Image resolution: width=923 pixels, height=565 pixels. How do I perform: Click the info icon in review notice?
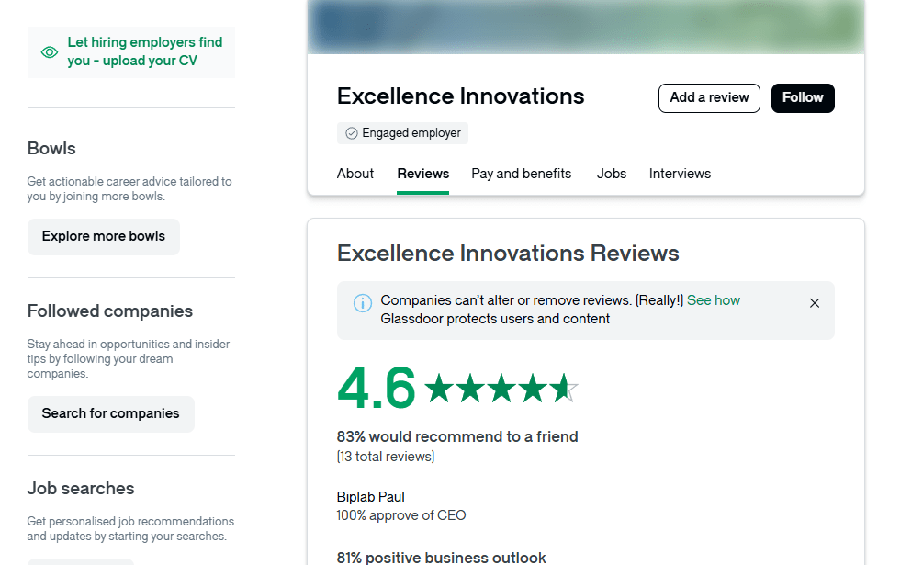[x=363, y=303]
